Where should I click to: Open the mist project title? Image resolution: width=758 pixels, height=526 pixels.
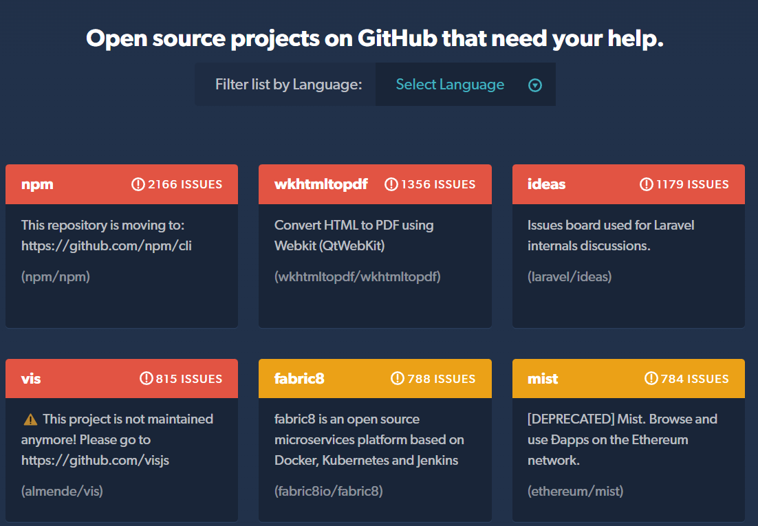coord(543,379)
